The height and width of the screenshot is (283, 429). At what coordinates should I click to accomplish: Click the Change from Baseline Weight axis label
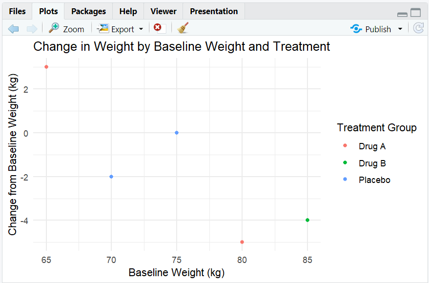pos(13,155)
